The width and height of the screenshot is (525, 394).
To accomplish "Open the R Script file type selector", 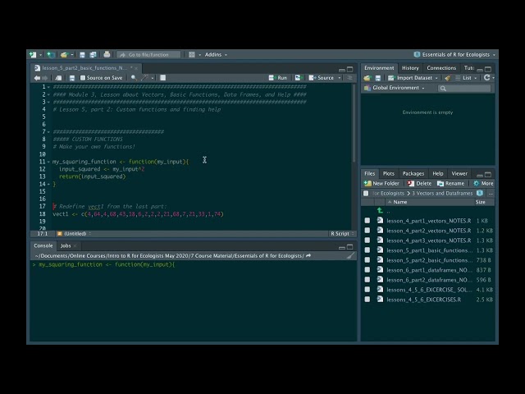I will click(342, 233).
